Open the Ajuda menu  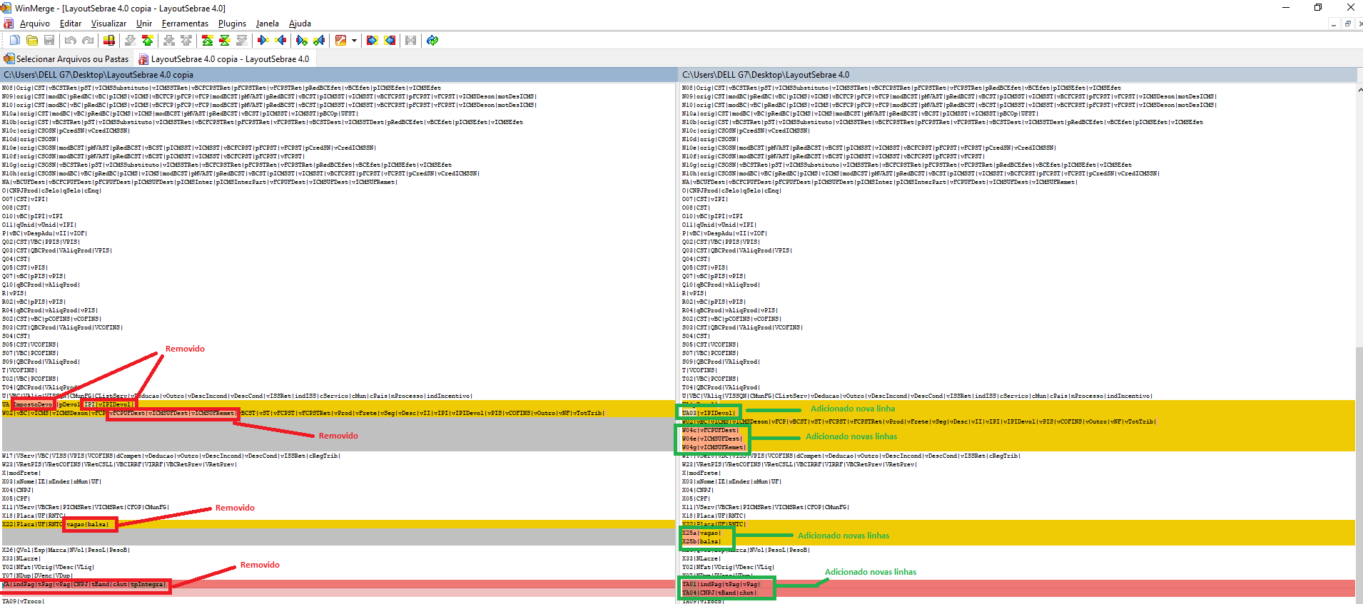(x=300, y=24)
